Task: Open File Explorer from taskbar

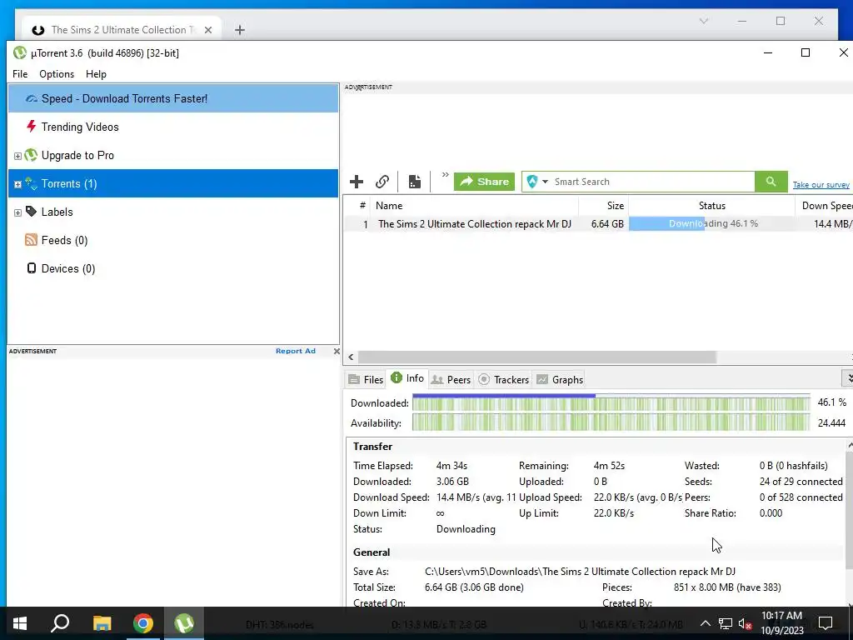Action: pyautogui.click(x=102, y=623)
